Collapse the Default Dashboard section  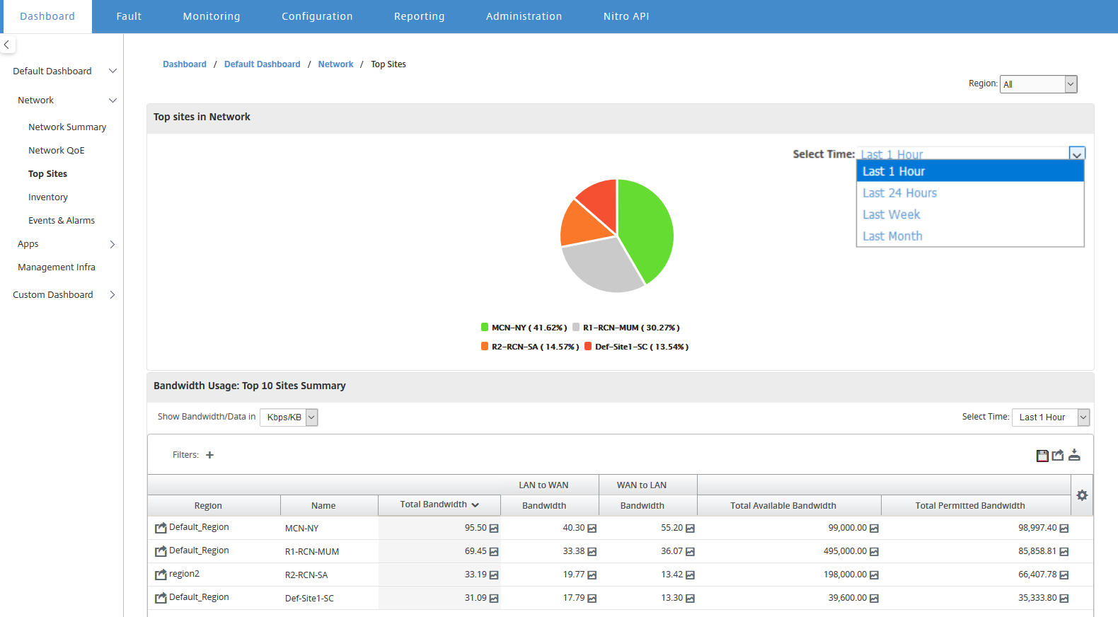click(113, 71)
